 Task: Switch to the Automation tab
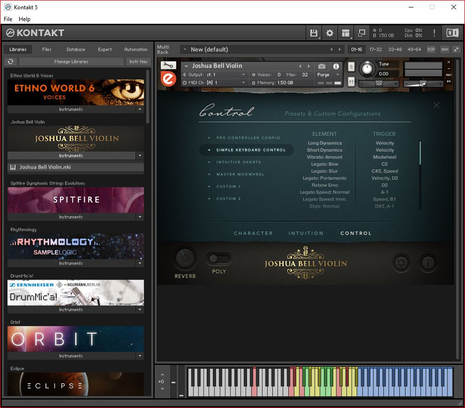[x=135, y=50]
